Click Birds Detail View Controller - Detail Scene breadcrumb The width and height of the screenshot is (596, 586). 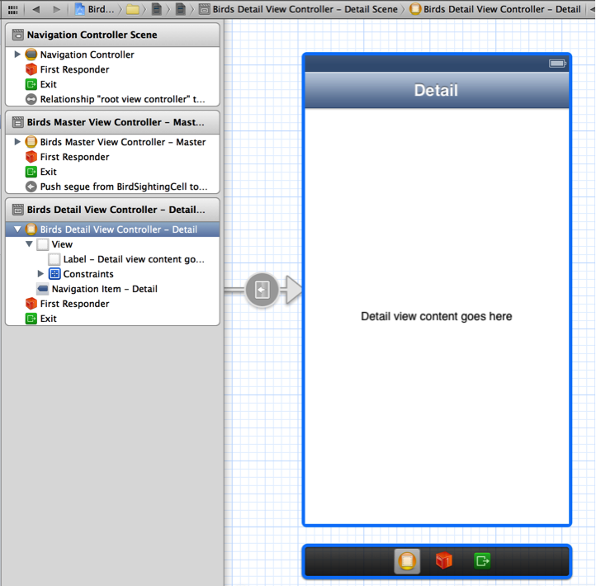304,9
